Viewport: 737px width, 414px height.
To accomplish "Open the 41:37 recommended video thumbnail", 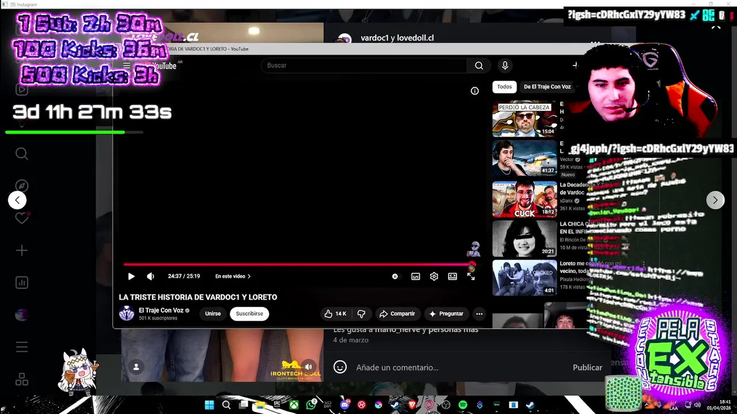I will tap(525, 158).
